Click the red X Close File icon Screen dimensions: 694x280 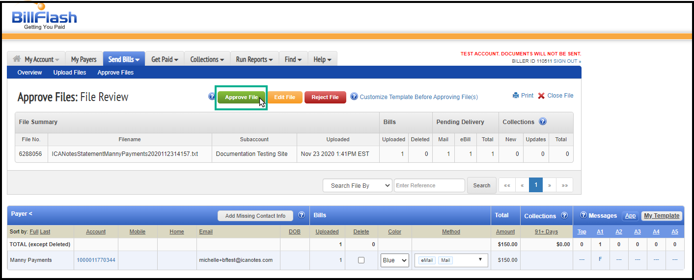coord(541,96)
